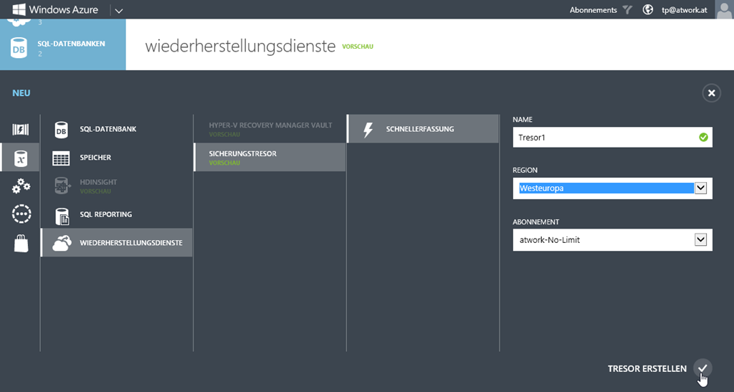The height and width of the screenshot is (392, 734).
Task: Select SQL-DATENBANKEN in the sidebar
Action: (63, 47)
